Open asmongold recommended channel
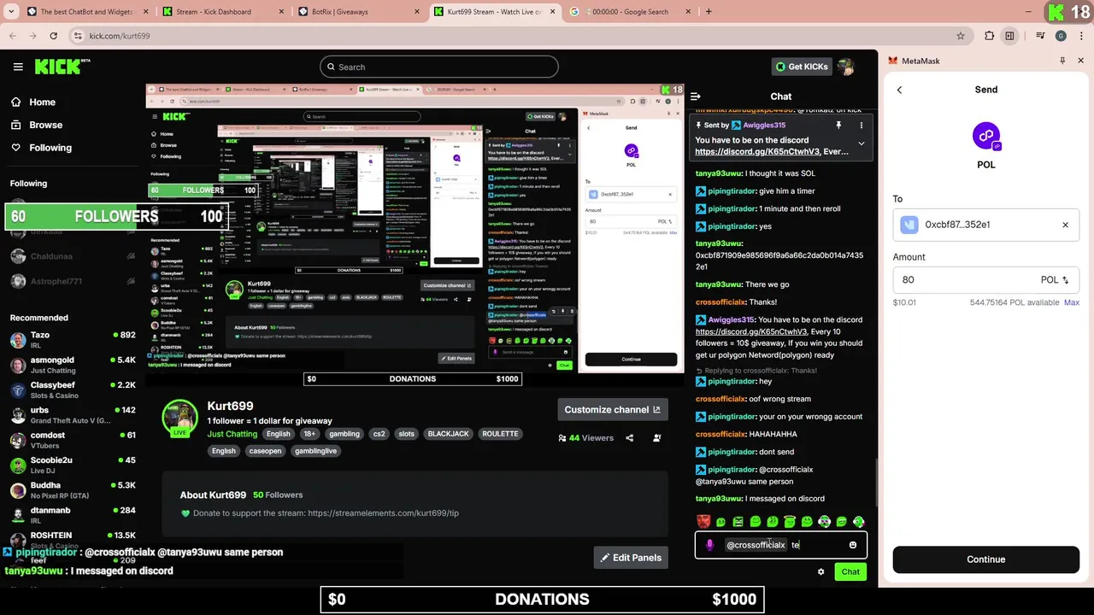 (73, 365)
